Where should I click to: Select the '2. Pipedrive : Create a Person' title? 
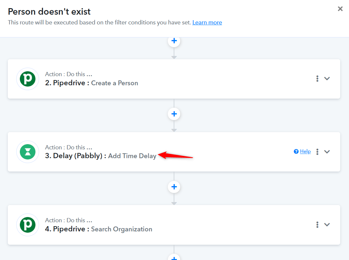tap(91, 83)
